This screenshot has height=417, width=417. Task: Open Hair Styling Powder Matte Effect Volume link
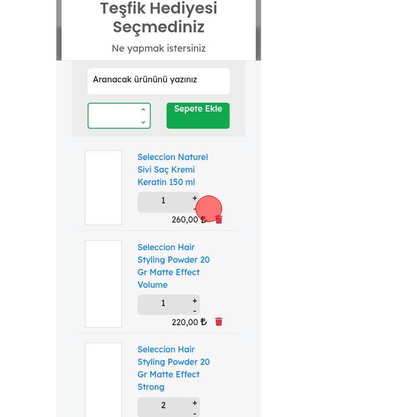(x=173, y=266)
